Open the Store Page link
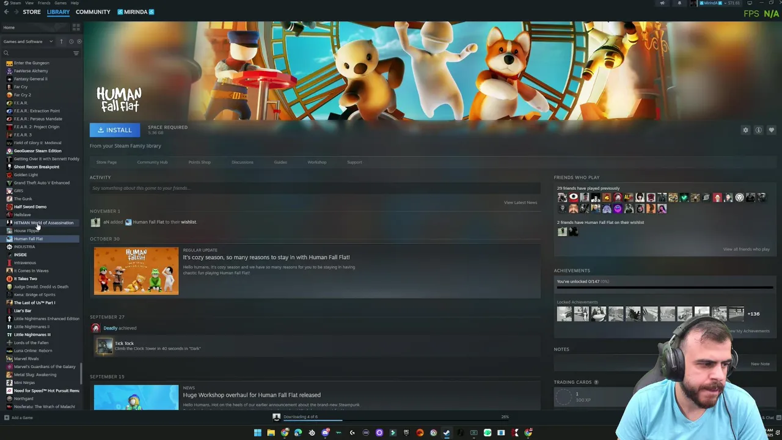Screen dimensions: 782x440 (106, 162)
